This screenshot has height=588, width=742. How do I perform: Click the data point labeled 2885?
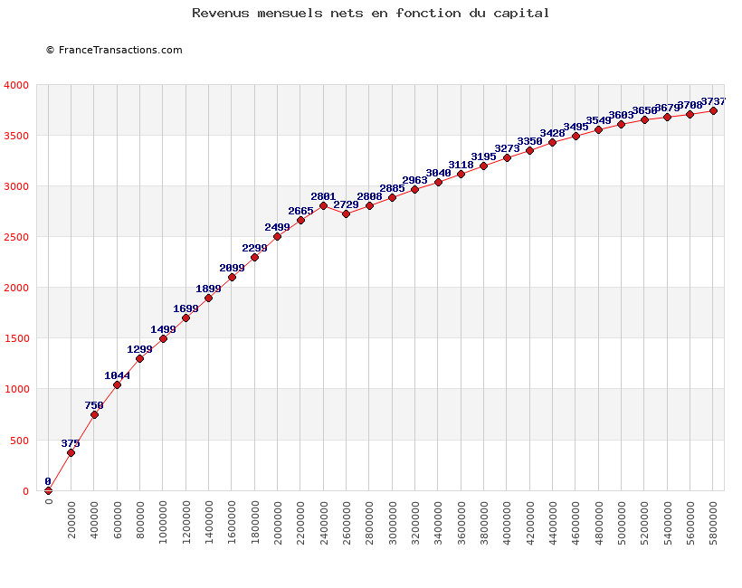coord(393,198)
